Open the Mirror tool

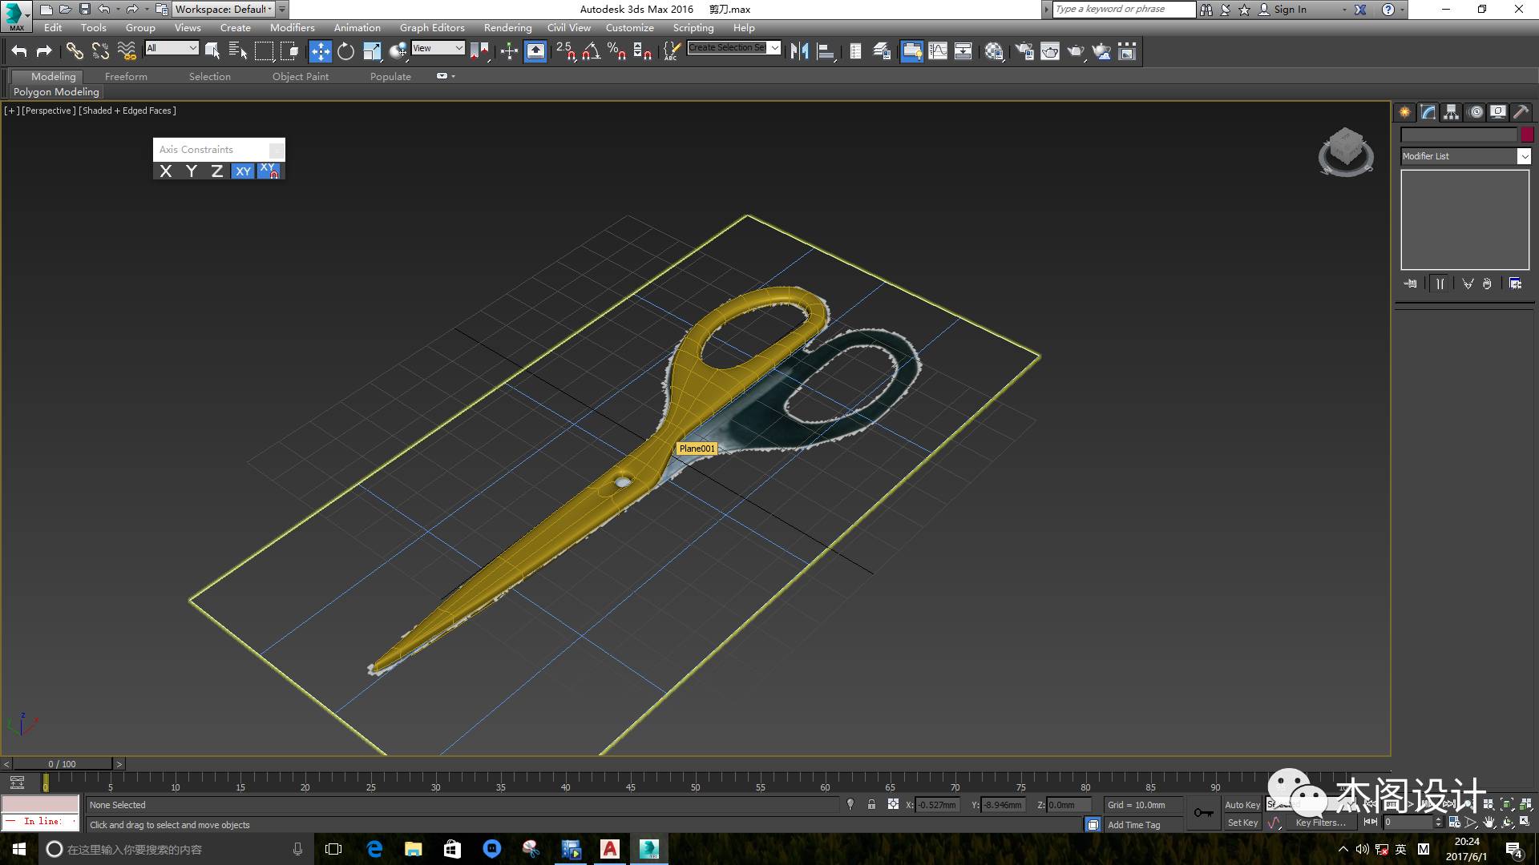click(x=799, y=52)
